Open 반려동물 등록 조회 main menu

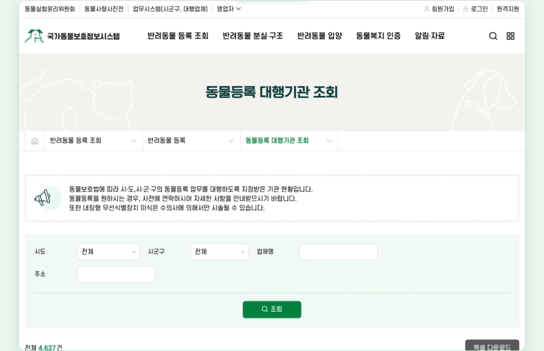pyautogui.click(x=178, y=36)
